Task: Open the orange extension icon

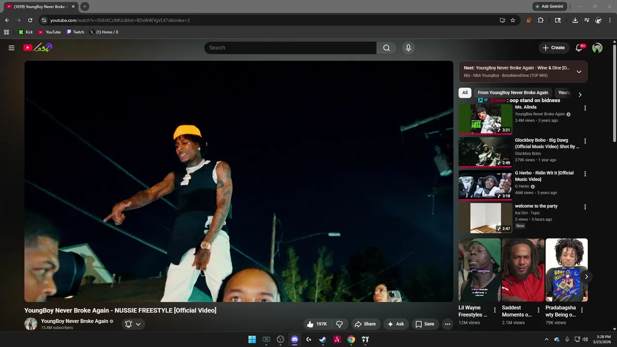Action: coord(529,20)
